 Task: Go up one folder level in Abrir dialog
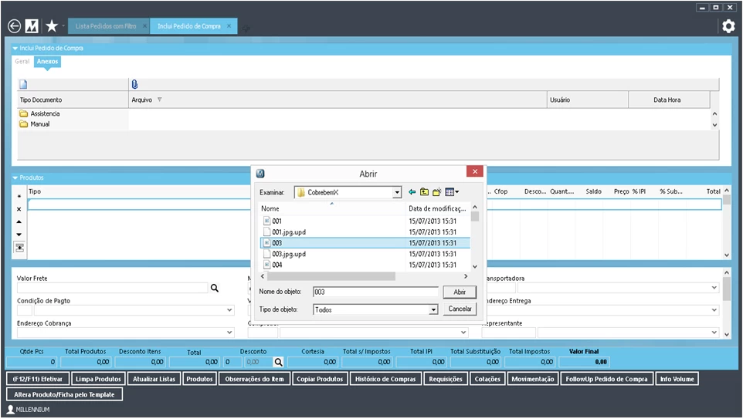click(424, 192)
